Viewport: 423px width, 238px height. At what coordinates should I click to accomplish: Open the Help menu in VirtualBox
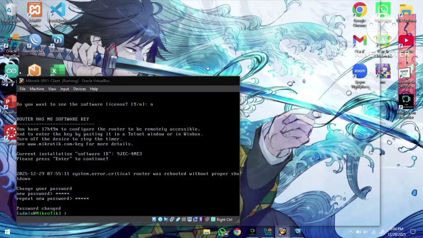pyautogui.click(x=94, y=89)
